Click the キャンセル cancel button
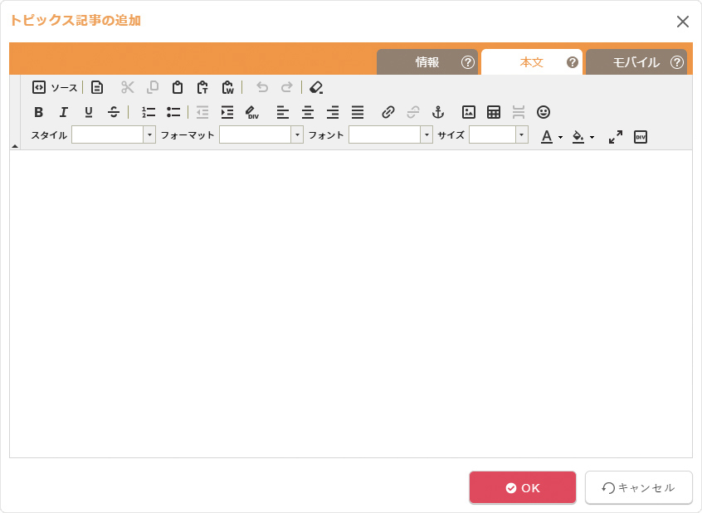The image size is (702, 513). pos(638,488)
